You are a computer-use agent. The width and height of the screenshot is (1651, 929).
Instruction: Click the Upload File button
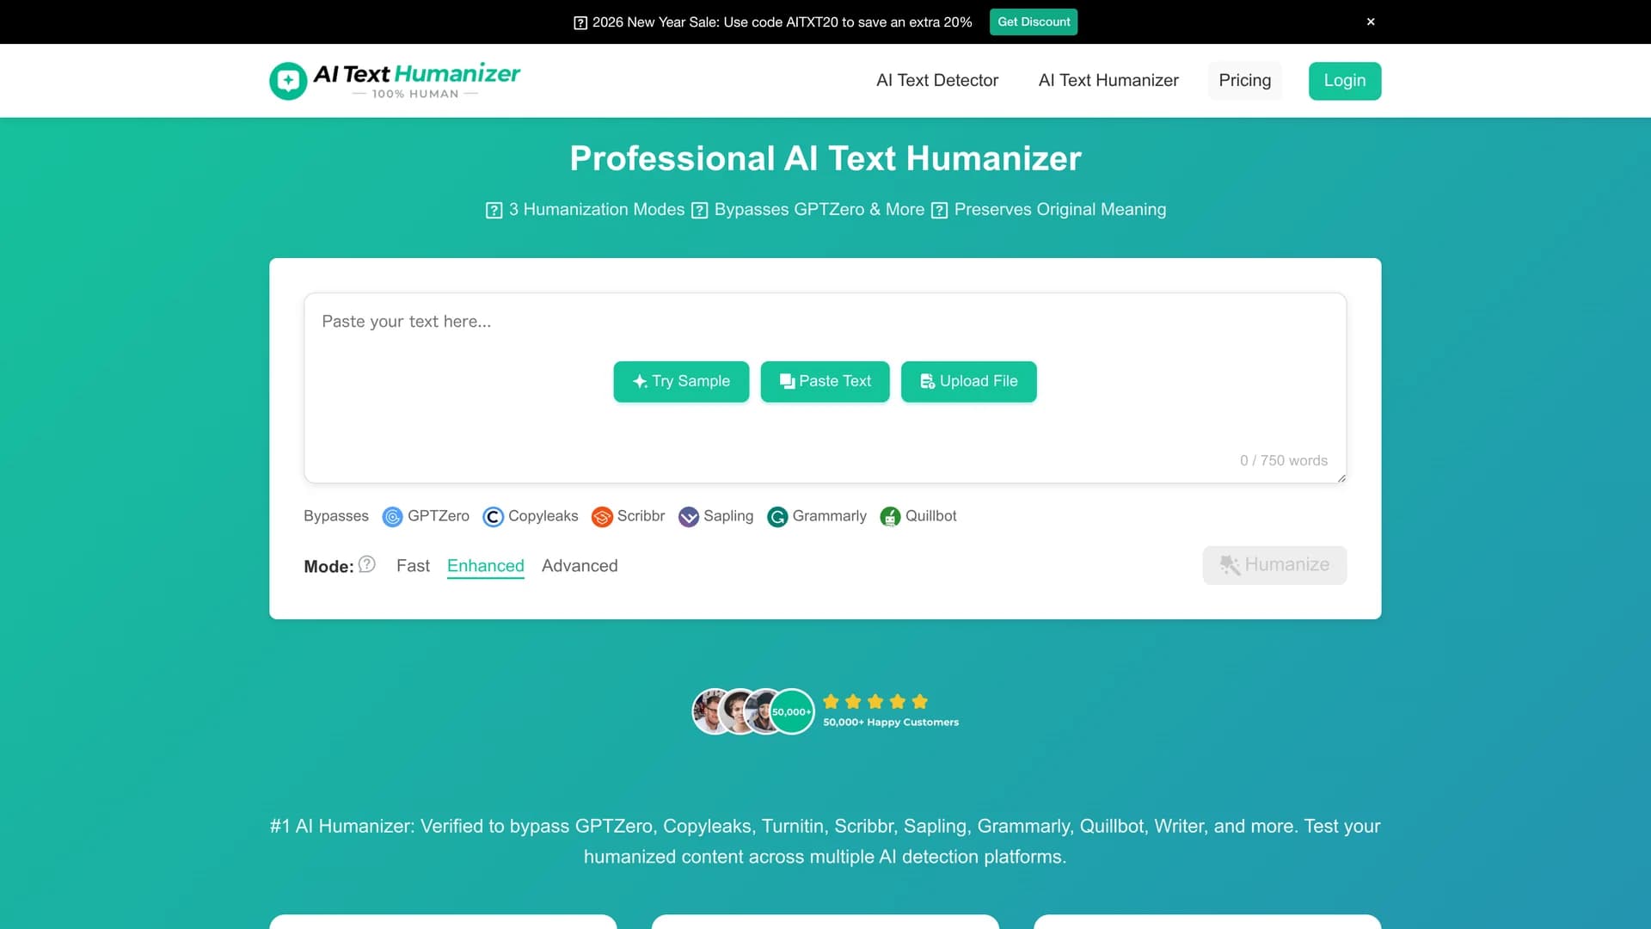[969, 381]
